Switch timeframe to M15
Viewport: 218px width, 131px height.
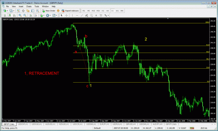[93, 11]
